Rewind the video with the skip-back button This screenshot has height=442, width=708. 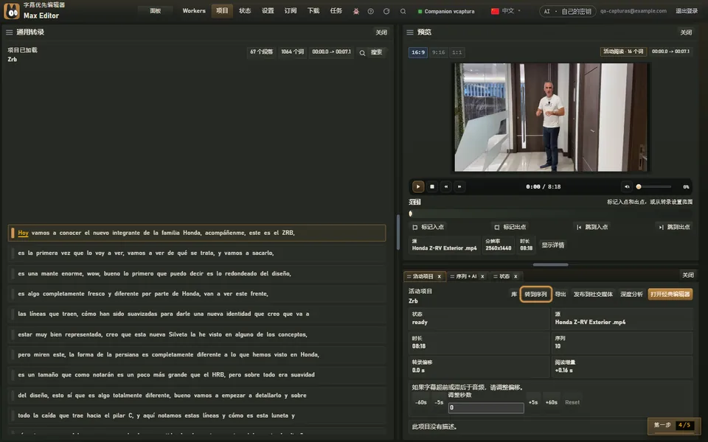(x=445, y=186)
